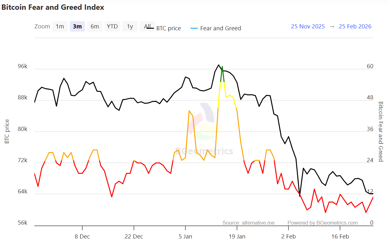Edit the start date 25 Nov 2025
This screenshot has width=388, height=241.
click(x=308, y=26)
